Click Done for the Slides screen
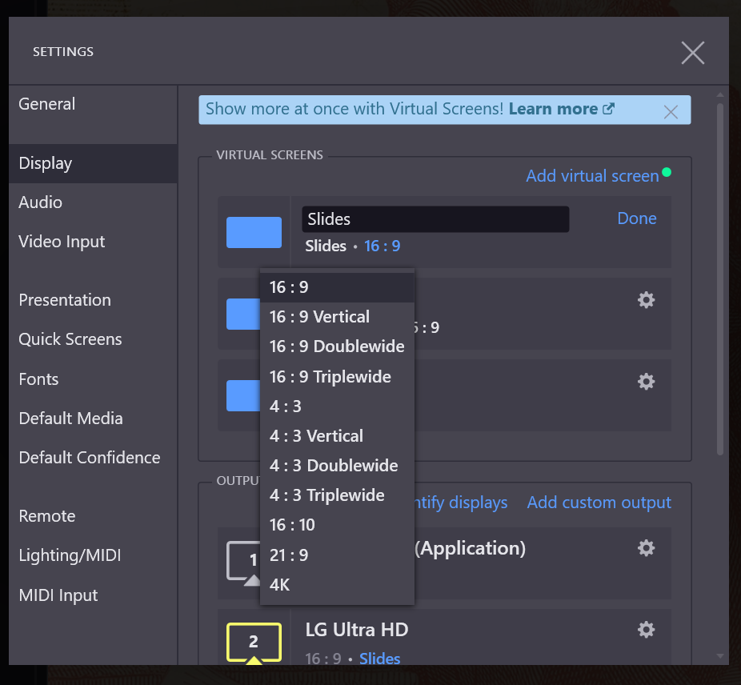The height and width of the screenshot is (685, 741). point(636,218)
